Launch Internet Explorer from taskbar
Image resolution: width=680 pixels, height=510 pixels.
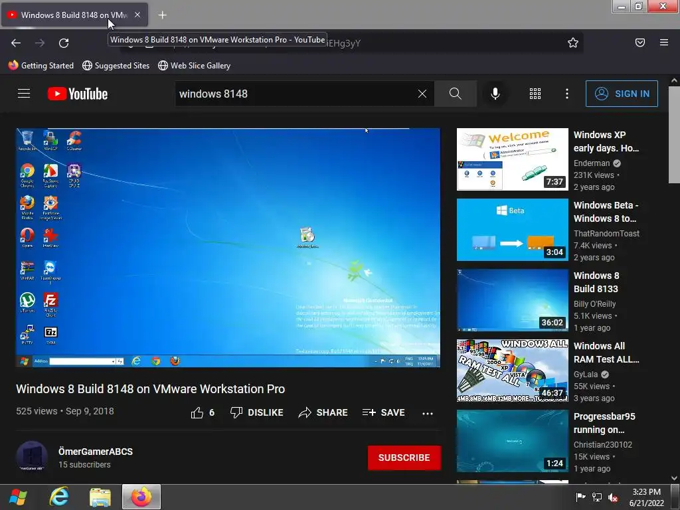click(59, 497)
